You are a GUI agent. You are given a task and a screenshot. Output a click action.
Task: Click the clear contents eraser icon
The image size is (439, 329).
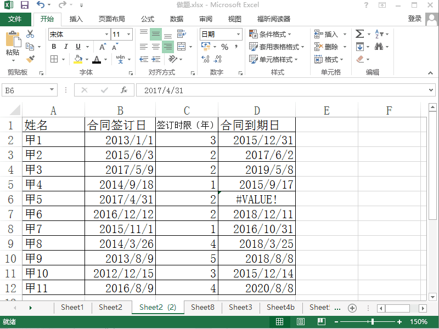pos(359,58)
